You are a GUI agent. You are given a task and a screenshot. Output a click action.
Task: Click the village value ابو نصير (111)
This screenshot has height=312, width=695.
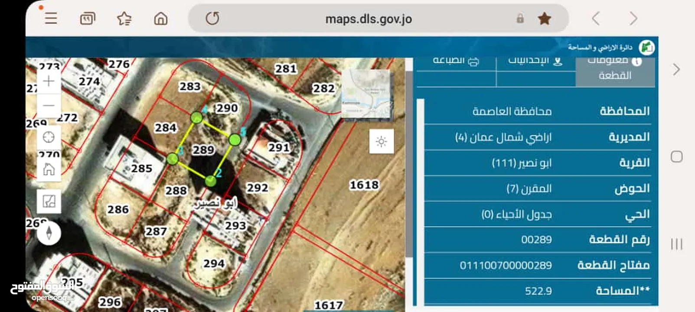pos(522,163)
